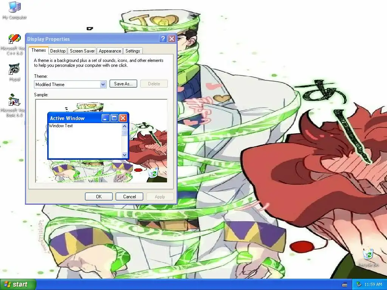Select the Microsoft Visual C++ 6.0 shortcut
This screenshot has width=387, height=290.
coord(14,45)
